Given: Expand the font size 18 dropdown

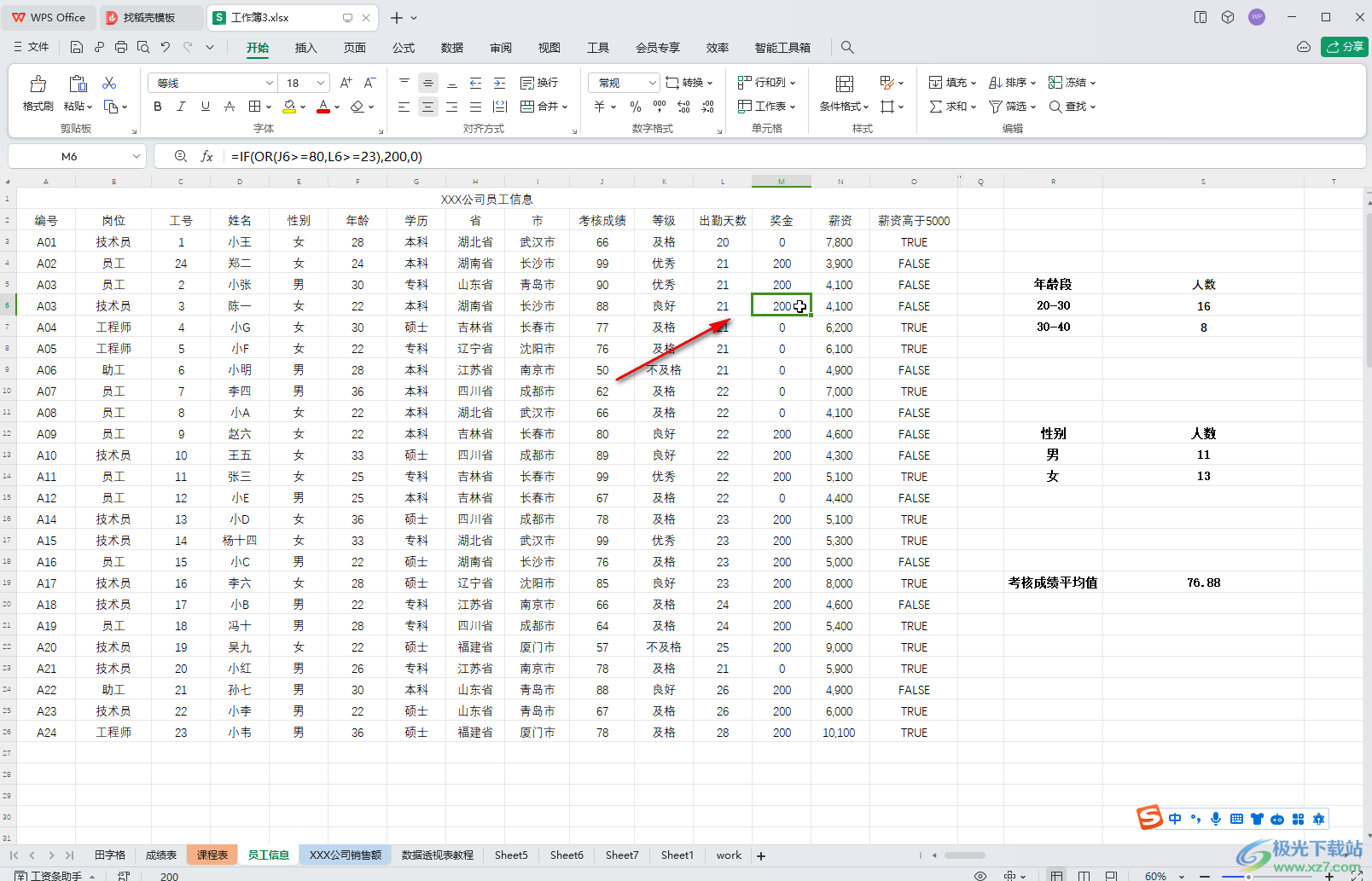Looking at the screenshot, I should 321,83.
